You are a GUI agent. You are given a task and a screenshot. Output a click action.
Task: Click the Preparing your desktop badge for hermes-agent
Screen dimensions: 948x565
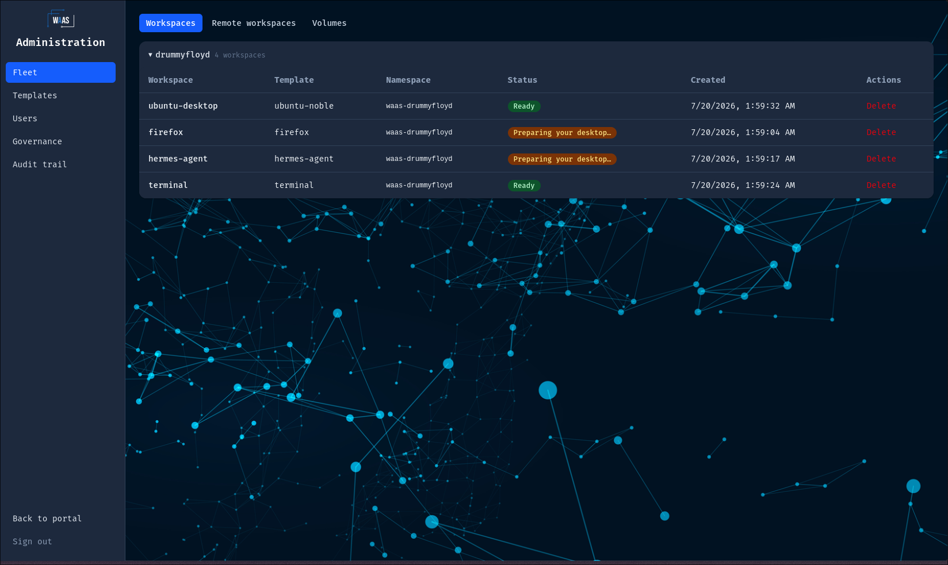pos(562,159)
